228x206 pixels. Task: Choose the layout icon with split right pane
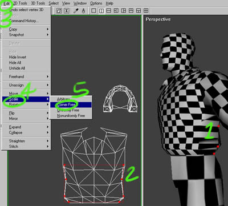click(x=124, y=11)
